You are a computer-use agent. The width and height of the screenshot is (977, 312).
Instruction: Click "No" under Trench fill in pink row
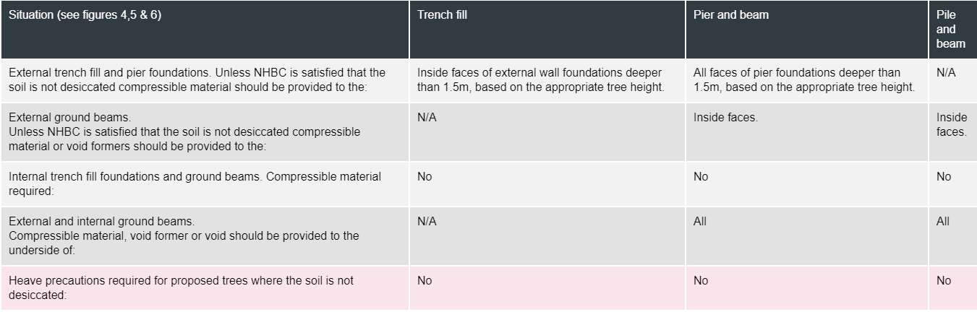(424, 281)
